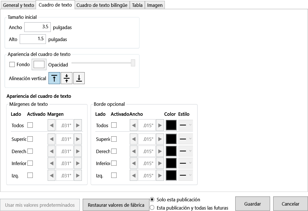The height and width of the screenshot is (211, 308).
Task: Increase the Inferior text margin value
Action: click(78, 163)
